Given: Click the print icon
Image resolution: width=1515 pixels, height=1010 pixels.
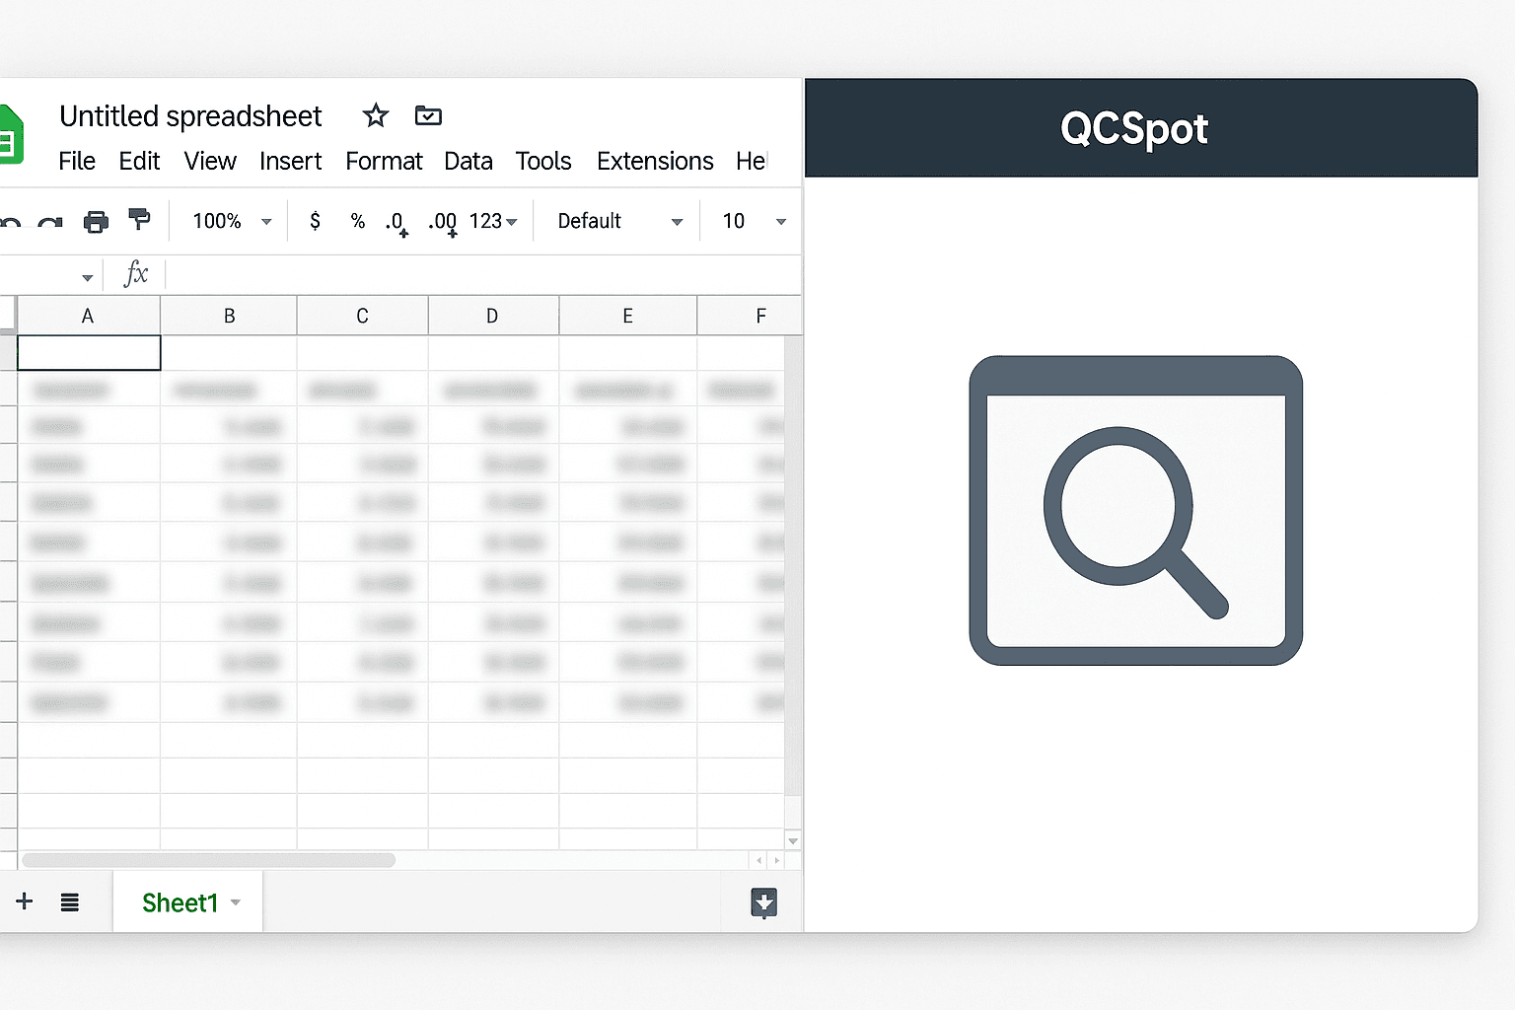Looking at the screenshot, I should tap(96, 221).
